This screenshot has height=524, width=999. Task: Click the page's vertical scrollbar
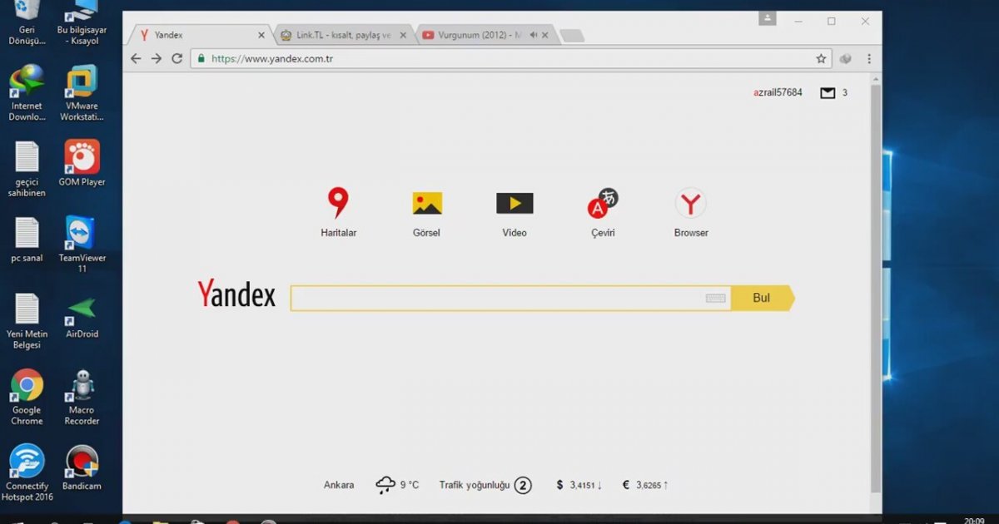tap(876, 287)
